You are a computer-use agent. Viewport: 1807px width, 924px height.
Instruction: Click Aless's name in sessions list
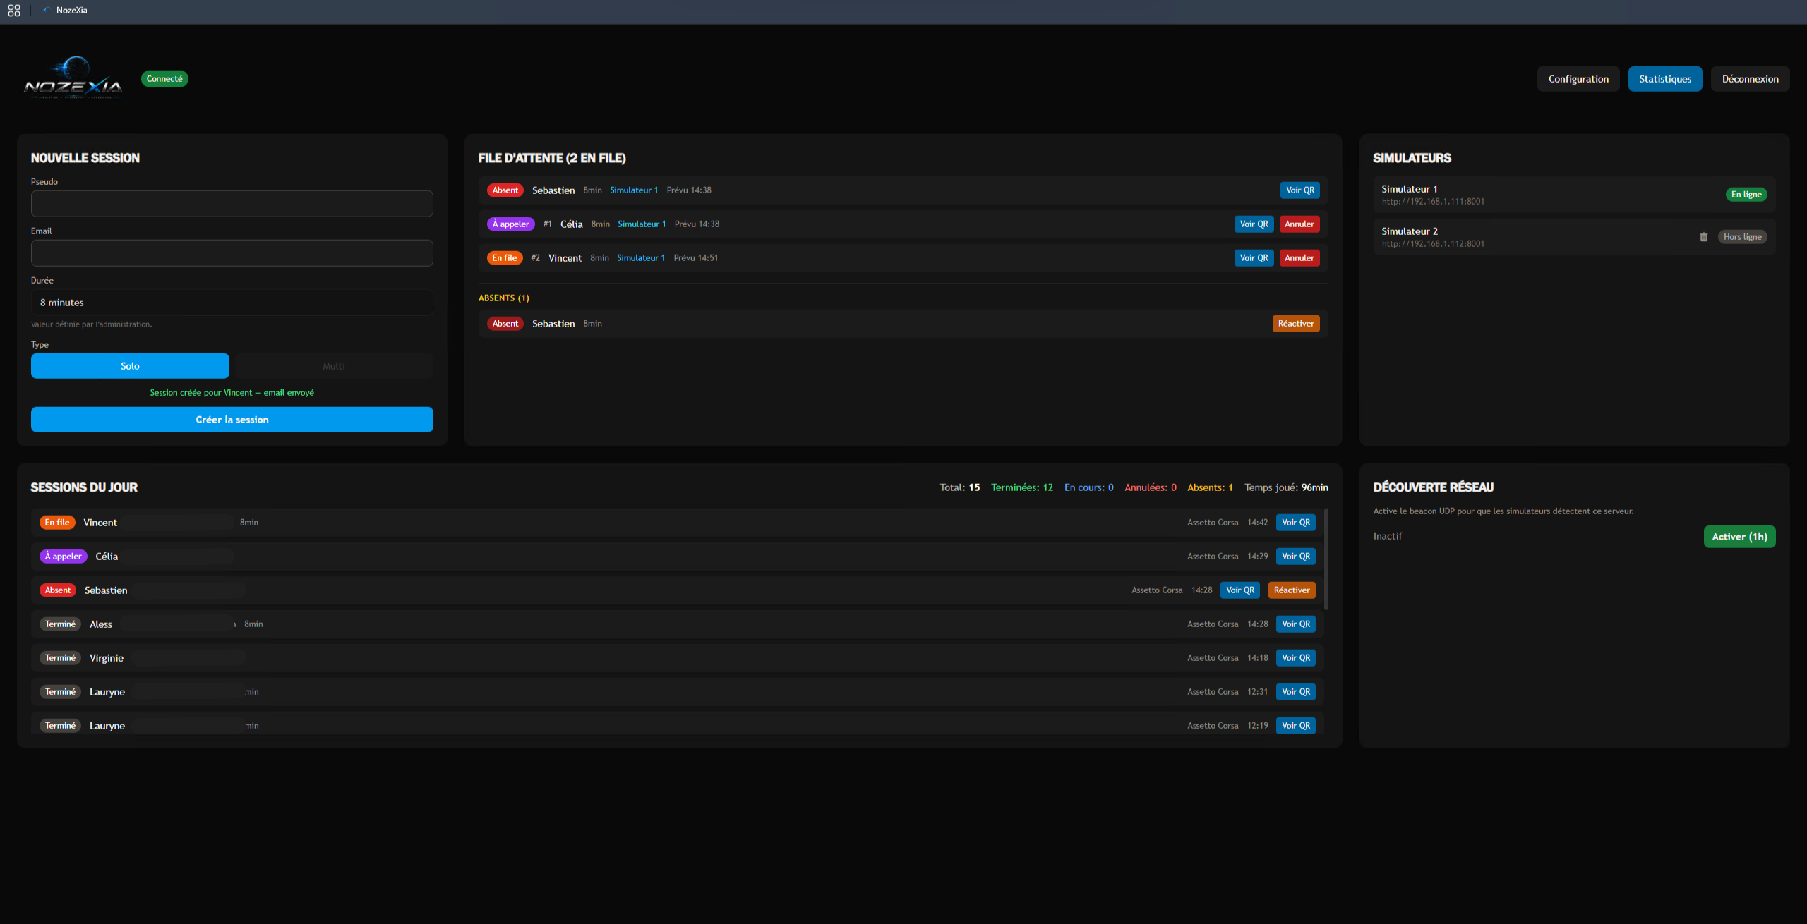pyautogui.click(x=101, y=624)
